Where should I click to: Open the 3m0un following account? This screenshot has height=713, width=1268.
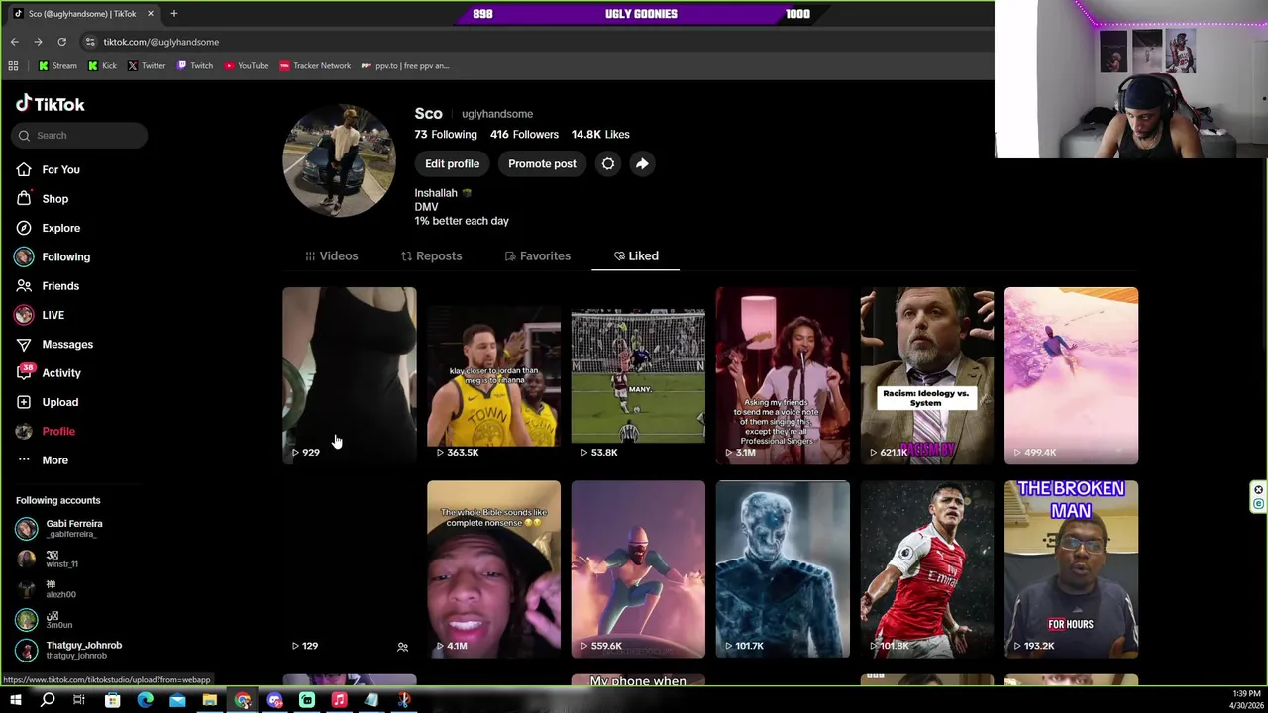(x=45, y=620)
